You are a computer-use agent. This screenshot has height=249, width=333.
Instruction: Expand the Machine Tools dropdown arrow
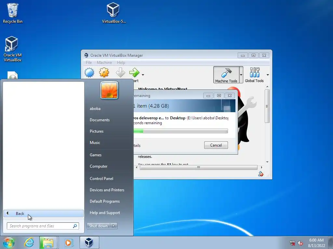[x=241, y=75]
